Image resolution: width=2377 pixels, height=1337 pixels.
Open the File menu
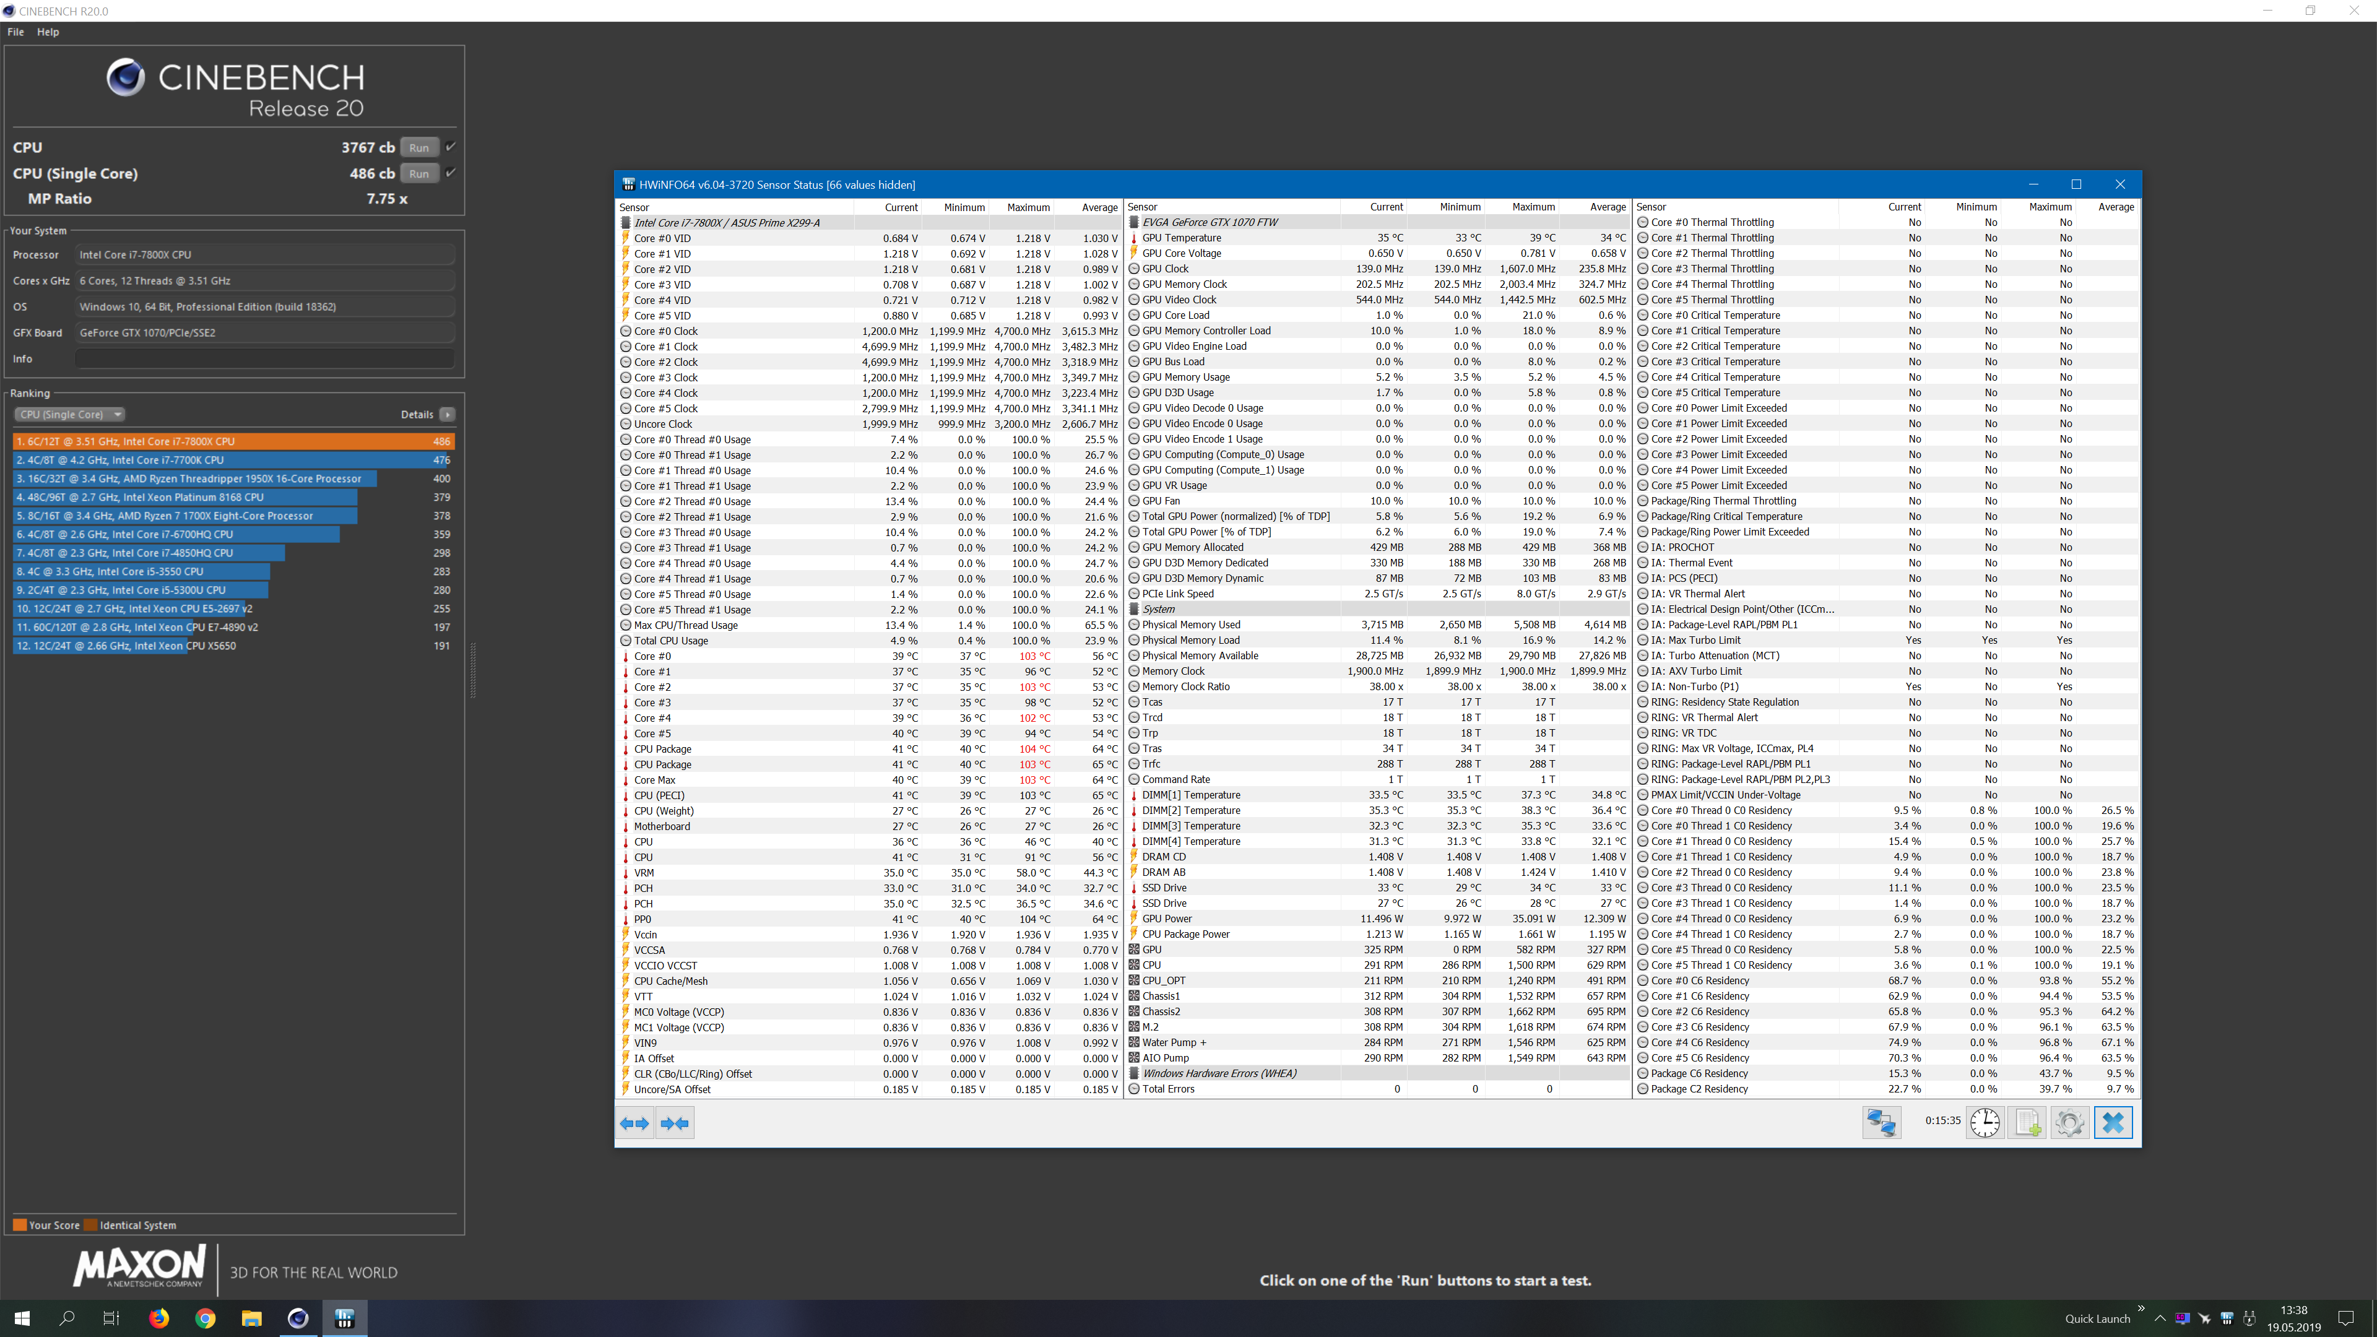[x=15, y=32]
